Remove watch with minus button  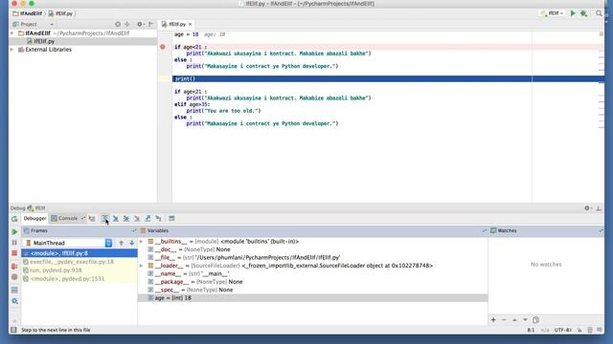click(504, 320)
